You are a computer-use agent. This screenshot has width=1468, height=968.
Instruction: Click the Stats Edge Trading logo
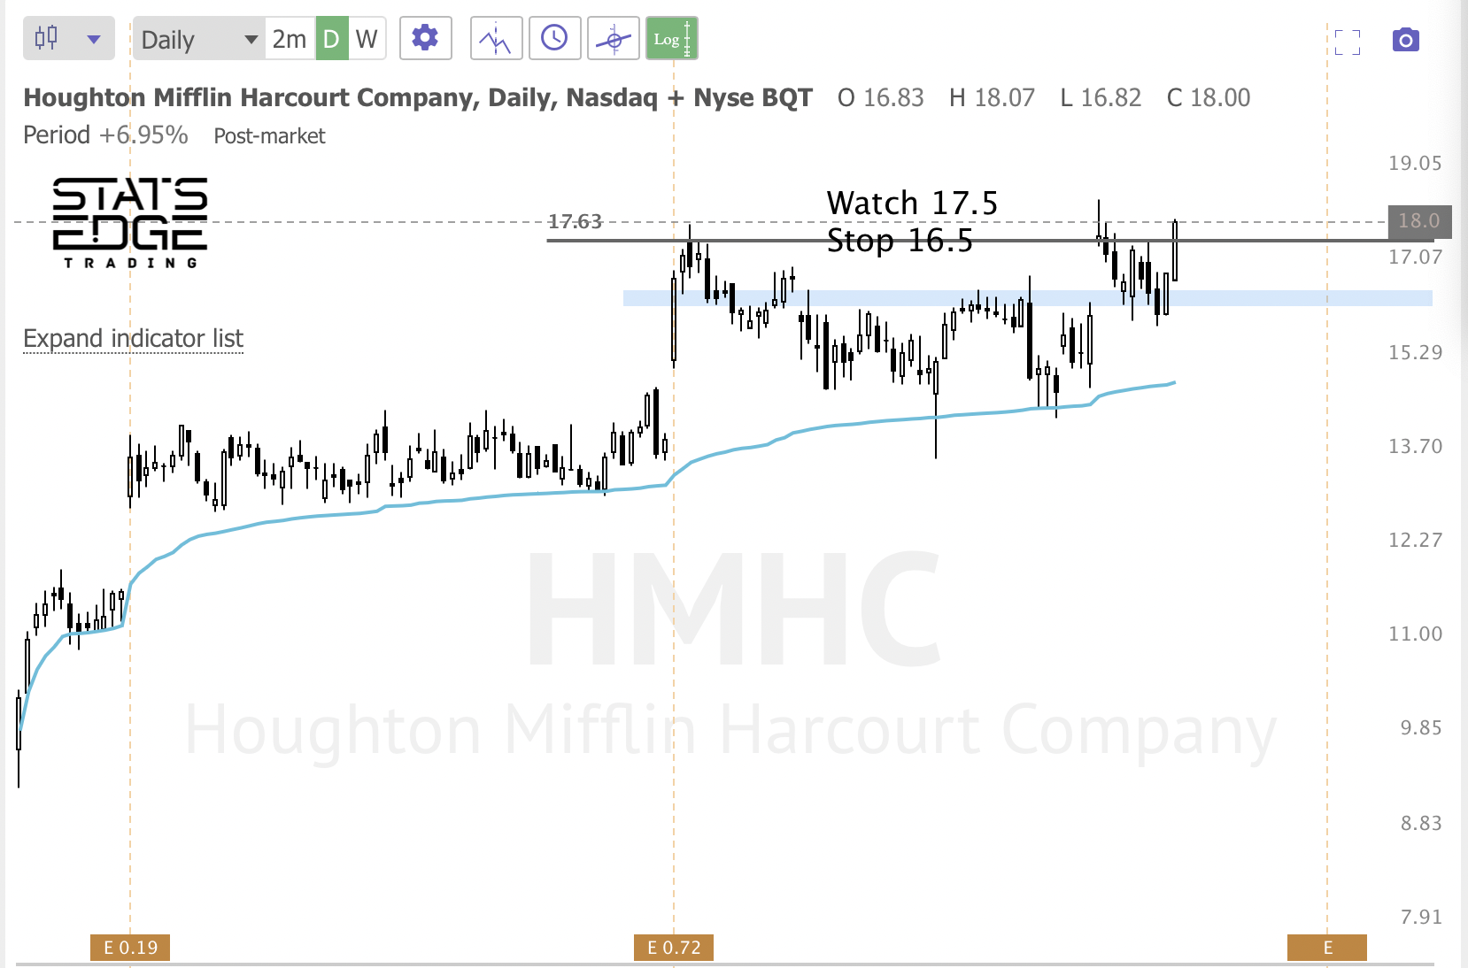pyautogui.click(x=129, y=223)
